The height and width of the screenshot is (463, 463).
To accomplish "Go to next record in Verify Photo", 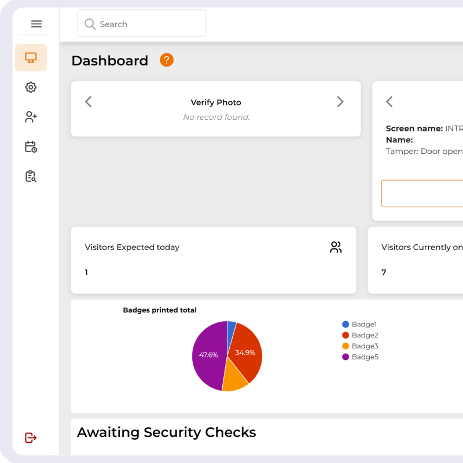I will pos(340,102).
